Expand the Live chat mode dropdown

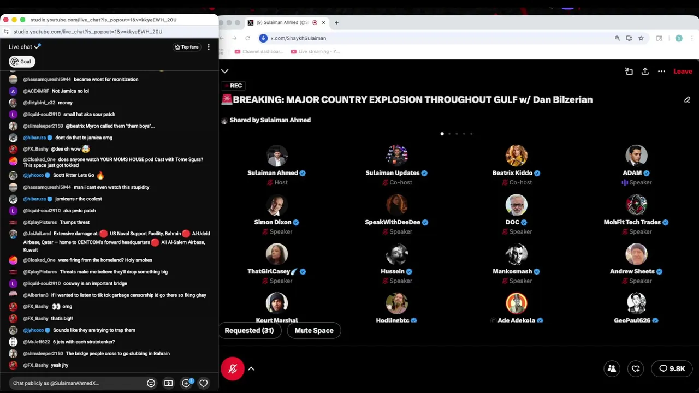(25, 47)
